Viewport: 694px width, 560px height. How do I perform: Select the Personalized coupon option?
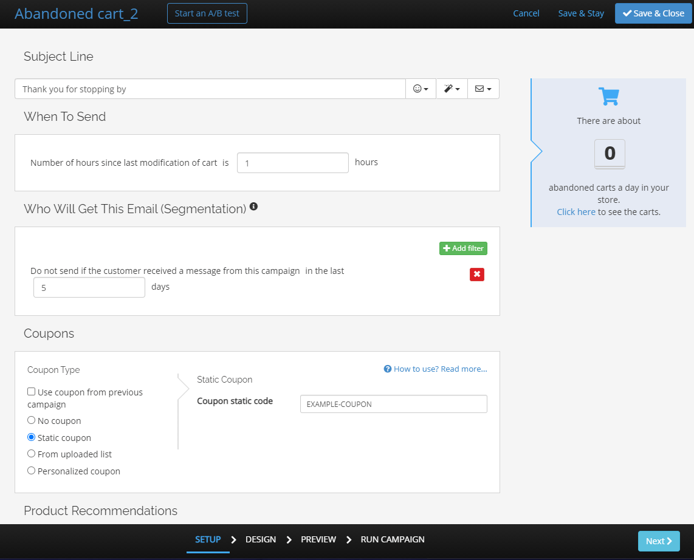[31, 470]
